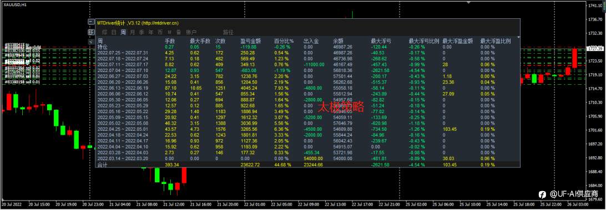This screenshot has width=606, height=210.
Task: Click the order label #83348158 sell 0.01
Action: click(22, 82)
